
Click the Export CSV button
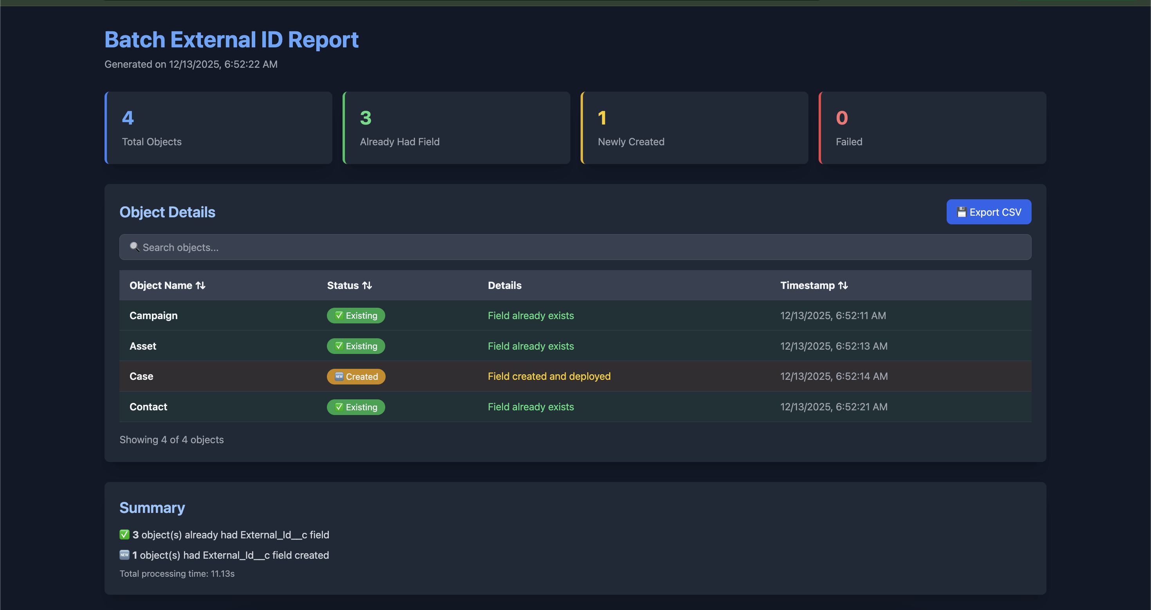pyautogui.click(x=988, y=212)
